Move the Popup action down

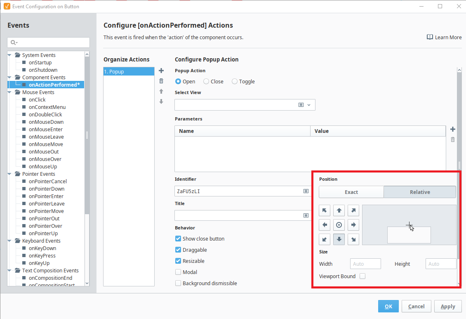coord(161,102)
